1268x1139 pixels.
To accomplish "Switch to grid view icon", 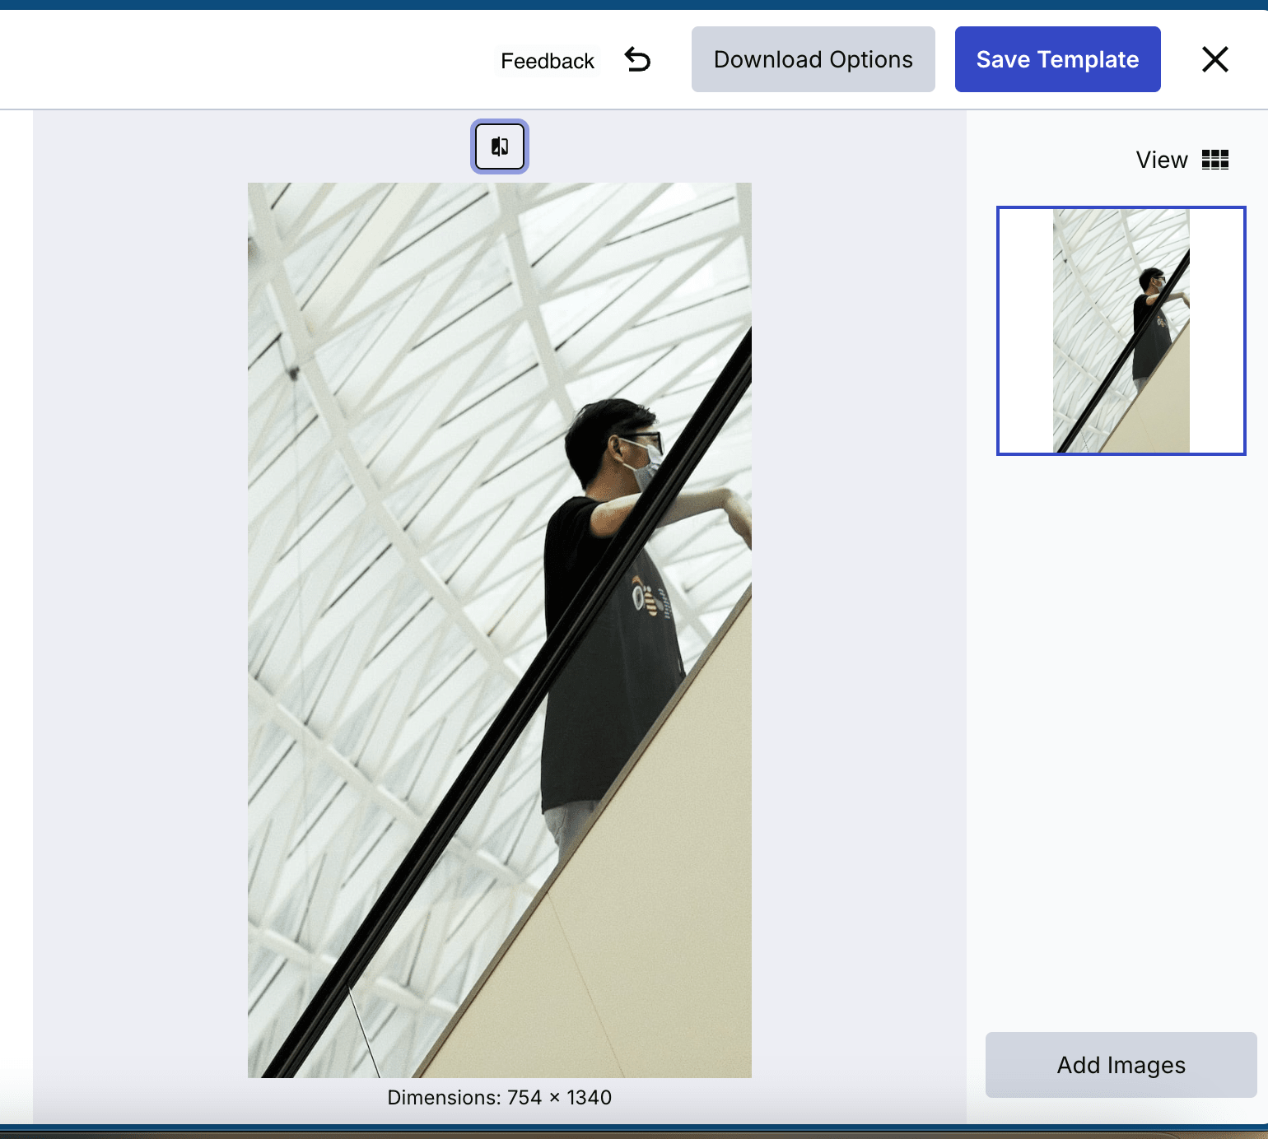I will click(1215, 160).
